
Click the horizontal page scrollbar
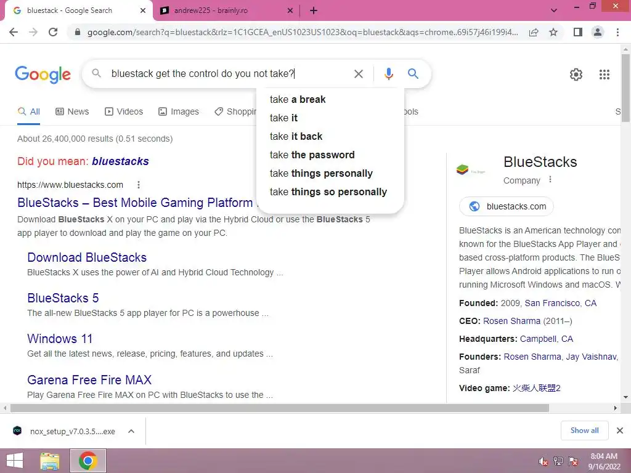280,408
